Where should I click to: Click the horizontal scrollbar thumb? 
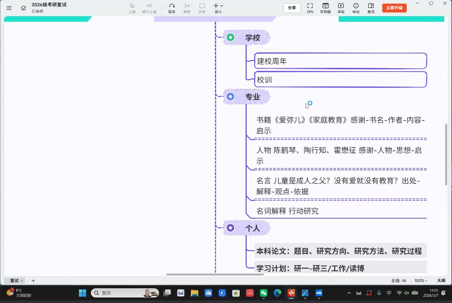coord(215,274)
